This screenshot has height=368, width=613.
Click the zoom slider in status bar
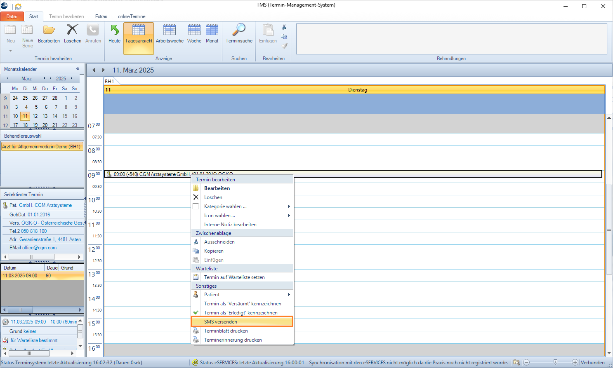pyautogui.click(x=555, y=362)
